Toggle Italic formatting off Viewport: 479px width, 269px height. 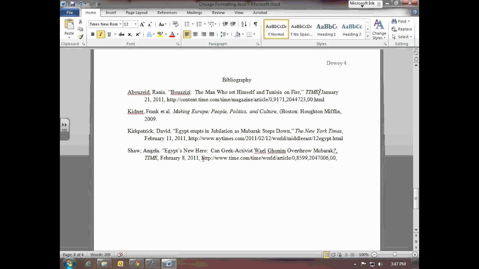coord(101,34)
